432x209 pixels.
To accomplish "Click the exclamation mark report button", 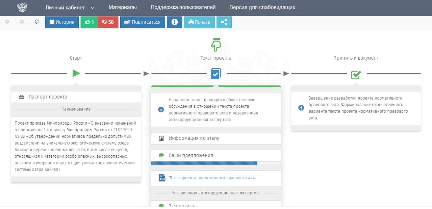I will (x=175, y=22).
